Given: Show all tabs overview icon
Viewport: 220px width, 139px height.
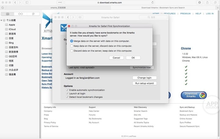Looking at the screenshot, I should 215,2.
